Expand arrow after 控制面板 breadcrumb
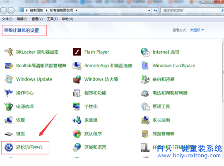The height and width of the screenshot is (166, 224). pyautogui.click(x=46, y=10)
